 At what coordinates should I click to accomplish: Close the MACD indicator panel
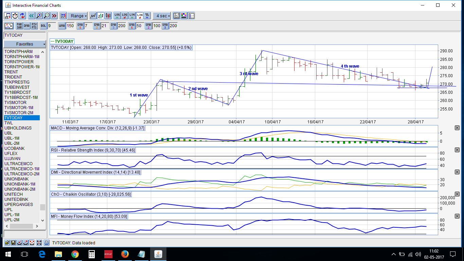tap(457, 128)
